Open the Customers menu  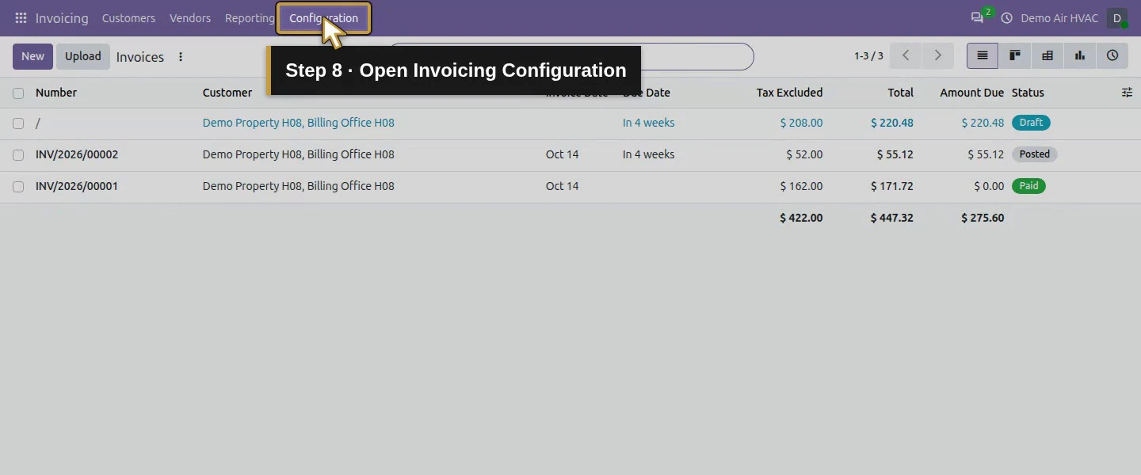[x=128, y=18]
